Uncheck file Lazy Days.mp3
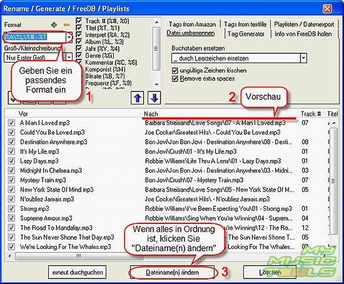This screenshot has height=284, width=344. coord(11,161)
